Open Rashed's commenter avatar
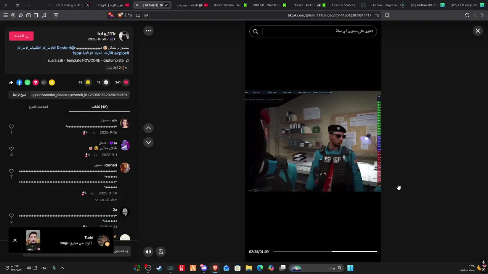 (125, 168)
